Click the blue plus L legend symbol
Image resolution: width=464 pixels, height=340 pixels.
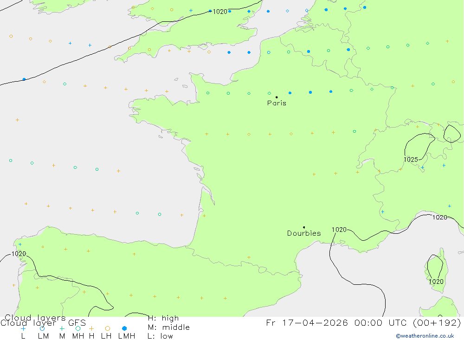[x=23, y=328]
